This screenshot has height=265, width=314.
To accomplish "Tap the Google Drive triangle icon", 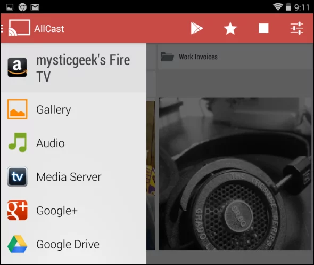I will (17, 244).
